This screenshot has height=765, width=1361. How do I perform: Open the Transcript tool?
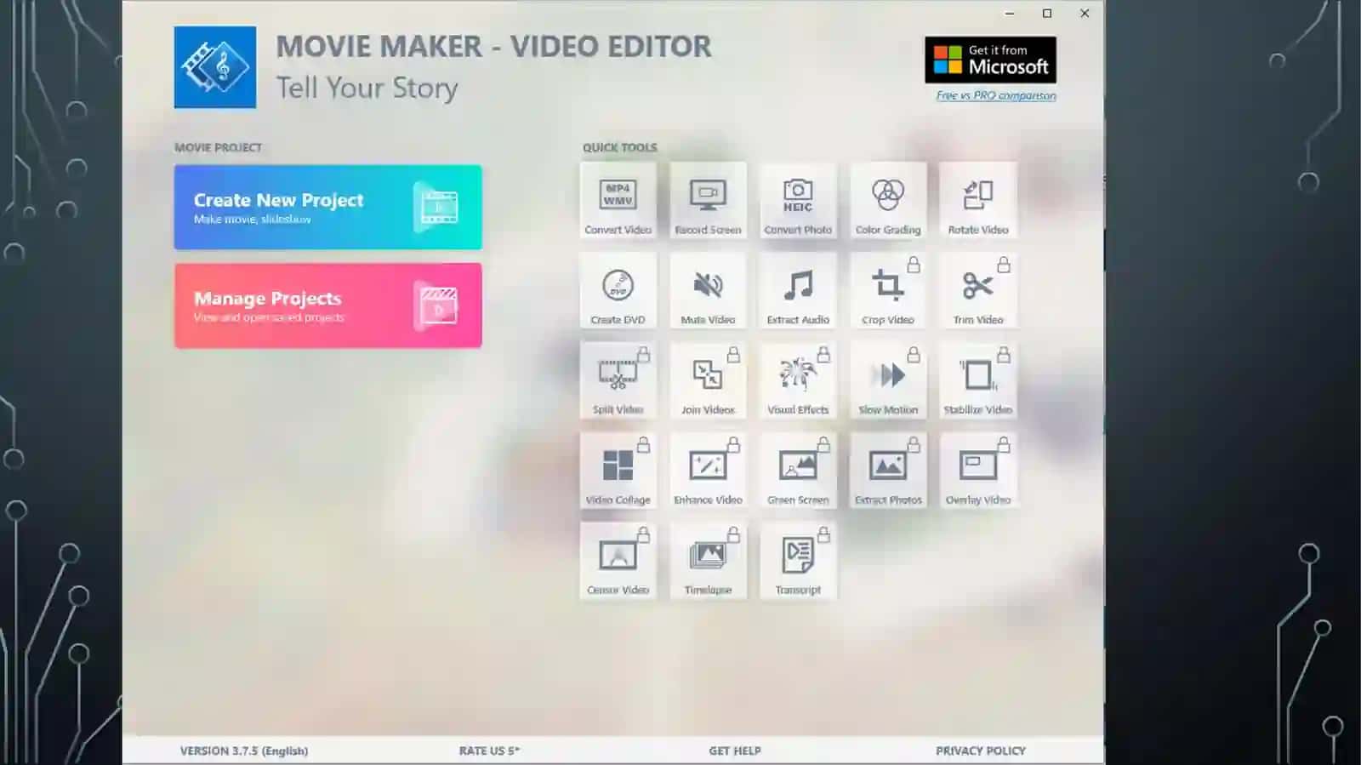point(798,561)
